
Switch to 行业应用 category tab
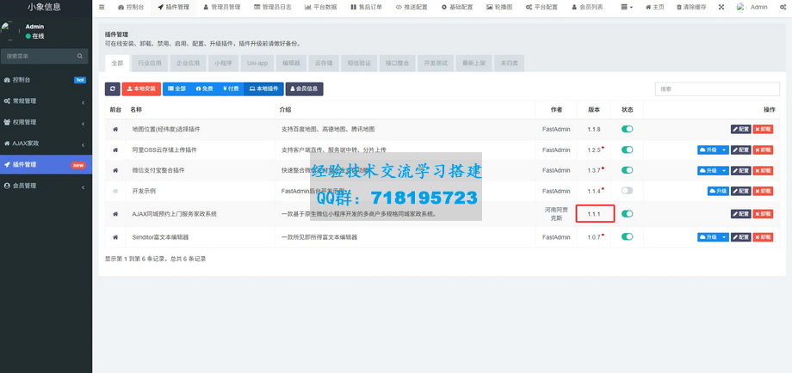tap(150, 64)
